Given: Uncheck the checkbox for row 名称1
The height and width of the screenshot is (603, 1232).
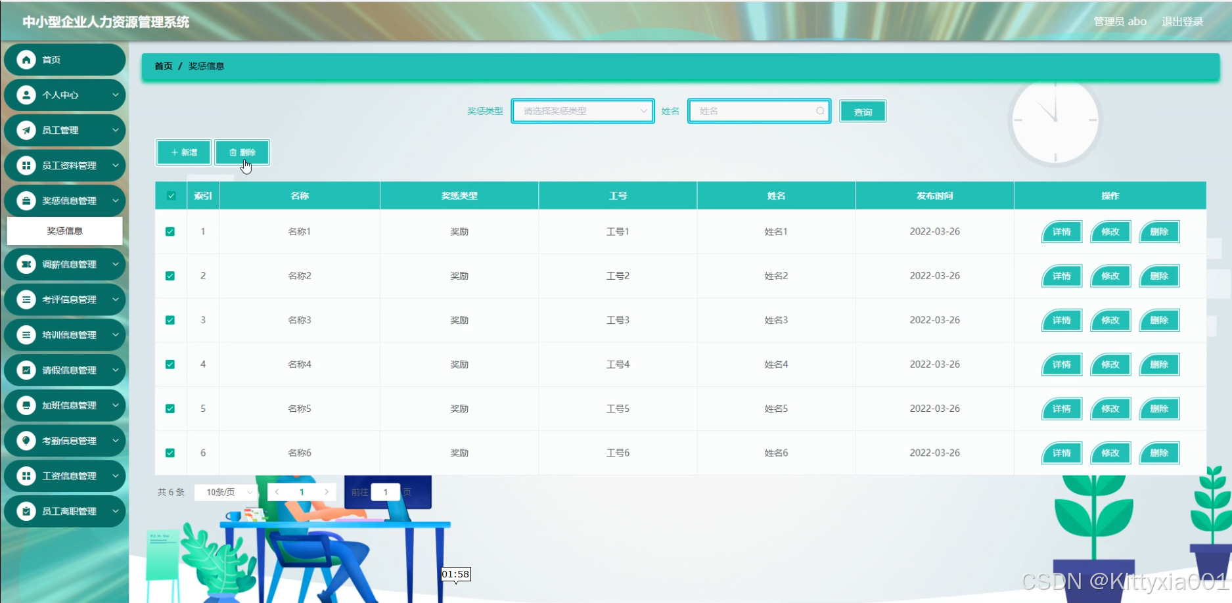Looking at the screenshot, I should pyautogui.click(x=170, y=232).
